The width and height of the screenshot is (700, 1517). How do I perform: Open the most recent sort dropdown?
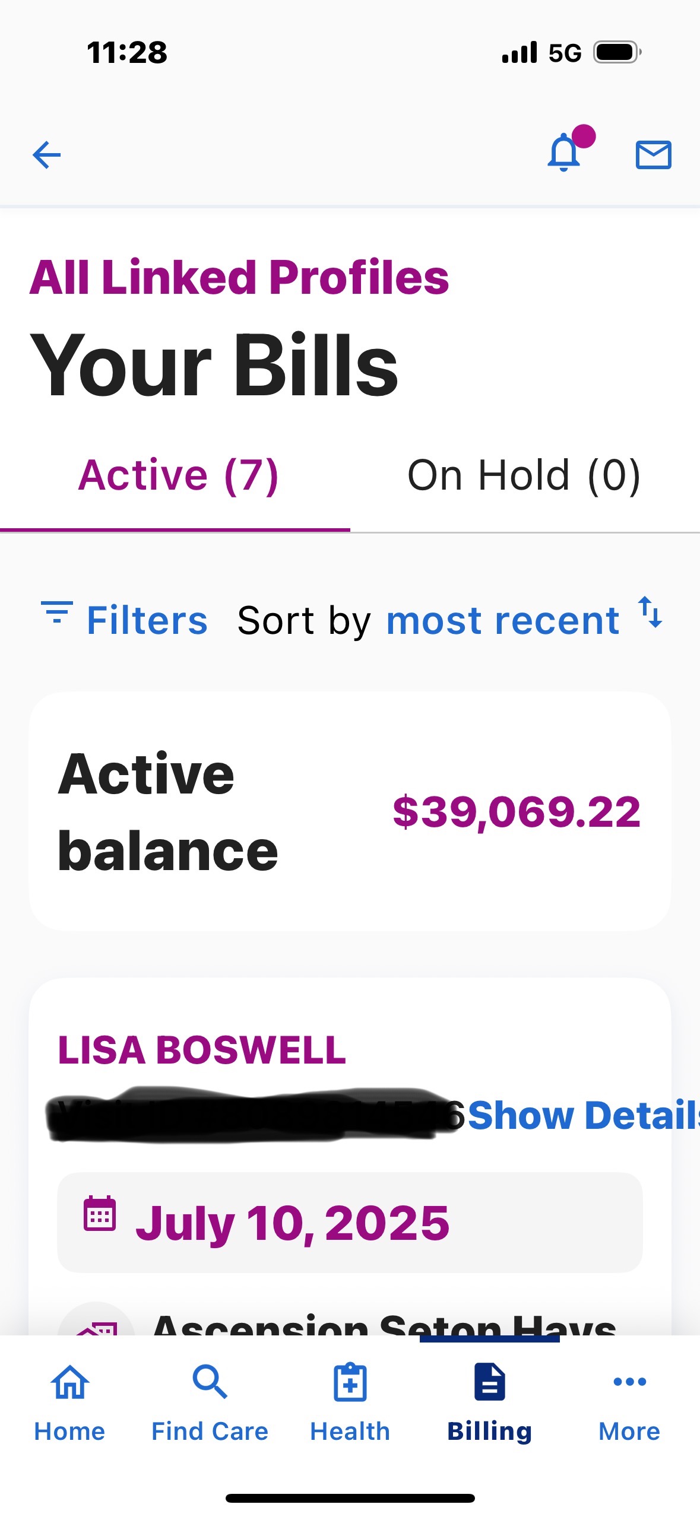[x=502, y=621]
